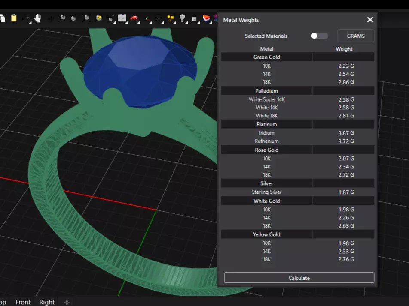
Task: Click the red car Set View icon
Action: pyautogui.click(x=134, y=18)
